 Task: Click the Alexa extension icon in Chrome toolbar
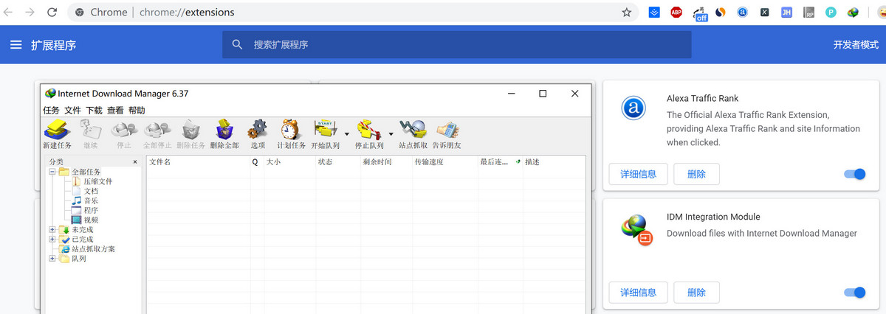click(743, 13)
